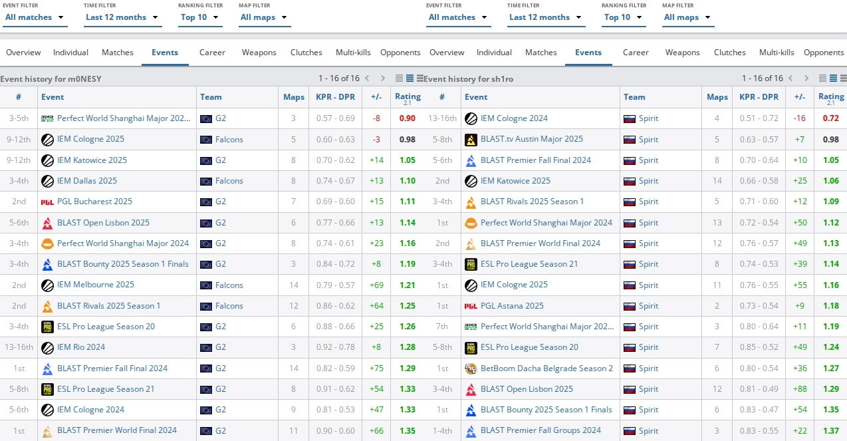The height and width of the screenshot is (441, 847).
Task: Switch to the right panel's Multi-kills tab
Action: pyautogui.click(x=777, y=53)
